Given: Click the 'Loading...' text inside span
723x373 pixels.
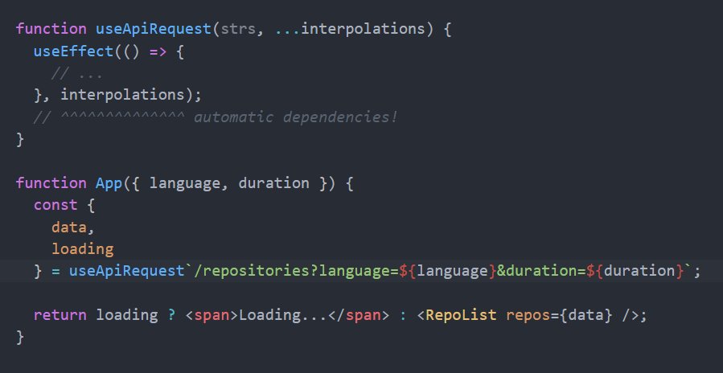Looking at the screenshot, I should (283, 315).
